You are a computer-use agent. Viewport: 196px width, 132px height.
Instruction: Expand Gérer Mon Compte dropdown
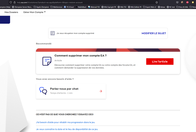coord(34,12)
